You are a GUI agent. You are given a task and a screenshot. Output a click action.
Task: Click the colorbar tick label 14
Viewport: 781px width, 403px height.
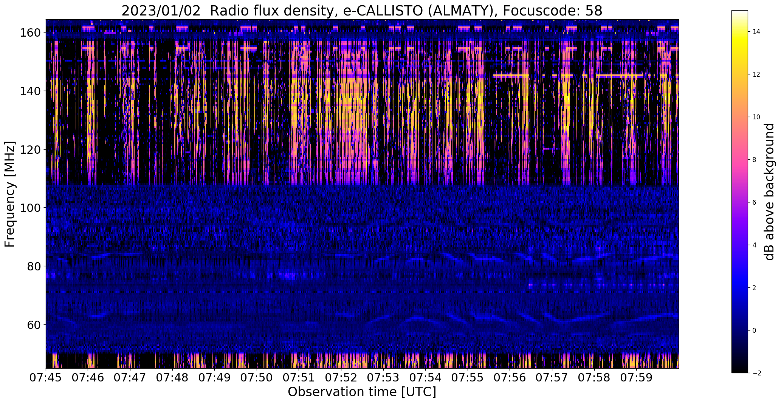pyautogui.click(x=756, y=32)
